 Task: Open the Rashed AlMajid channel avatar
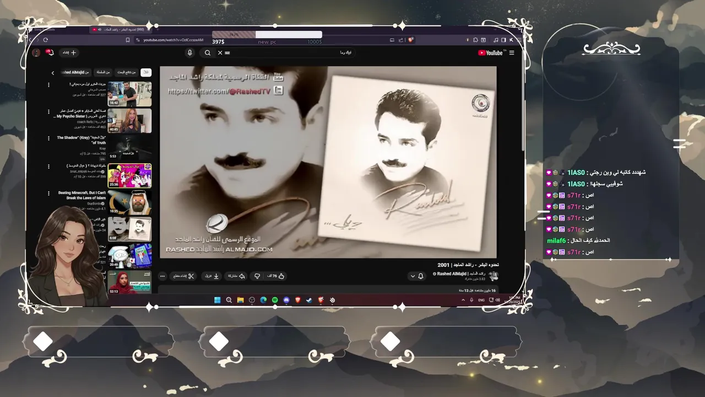coord(493,276)
